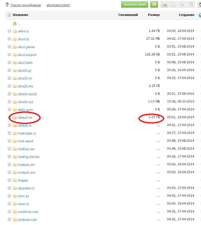201x225 pixels.
Task: Open the Список контейнеров breadcrumb link
Action: click(25, 5)
